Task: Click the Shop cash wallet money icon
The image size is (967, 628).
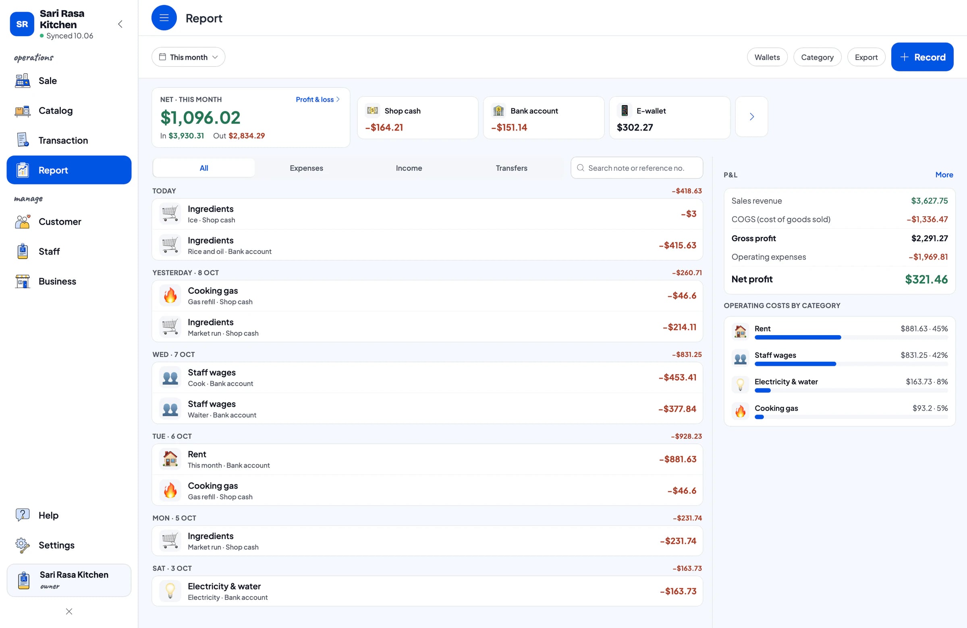Action: point(373,110)
